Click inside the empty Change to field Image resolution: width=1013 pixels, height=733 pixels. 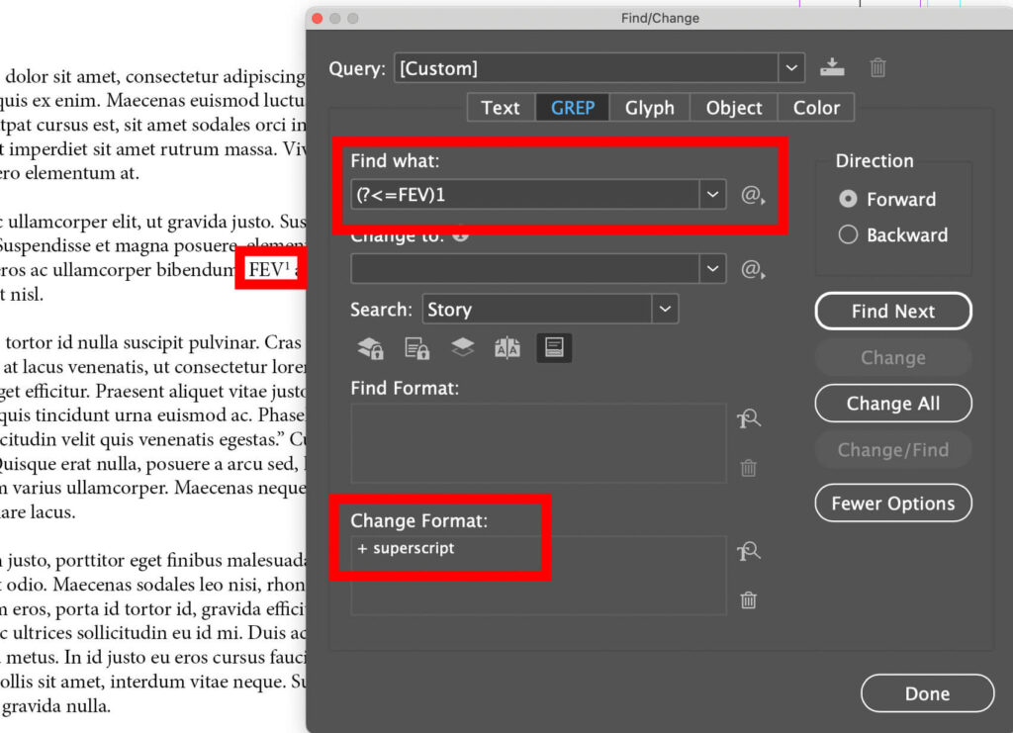pos(534,268)
